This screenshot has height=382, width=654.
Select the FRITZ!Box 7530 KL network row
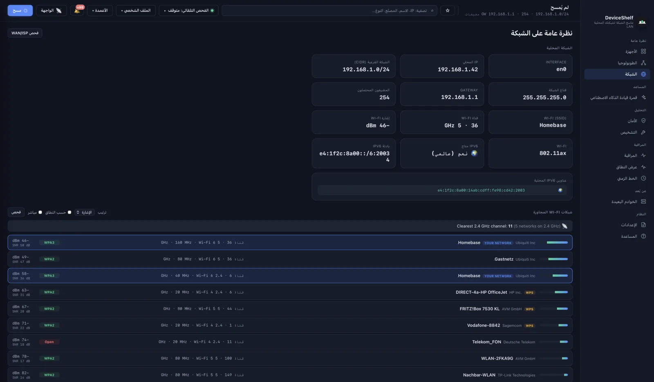coord(290,309)
